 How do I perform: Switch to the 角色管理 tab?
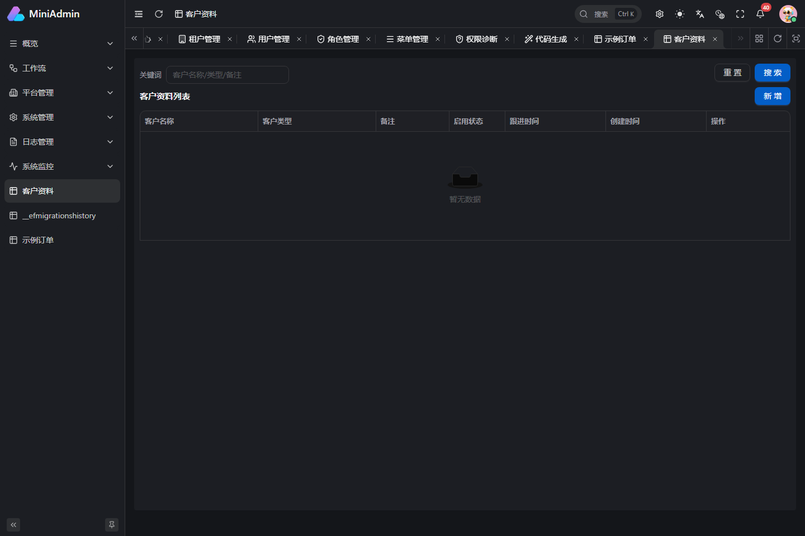(338, 39)
